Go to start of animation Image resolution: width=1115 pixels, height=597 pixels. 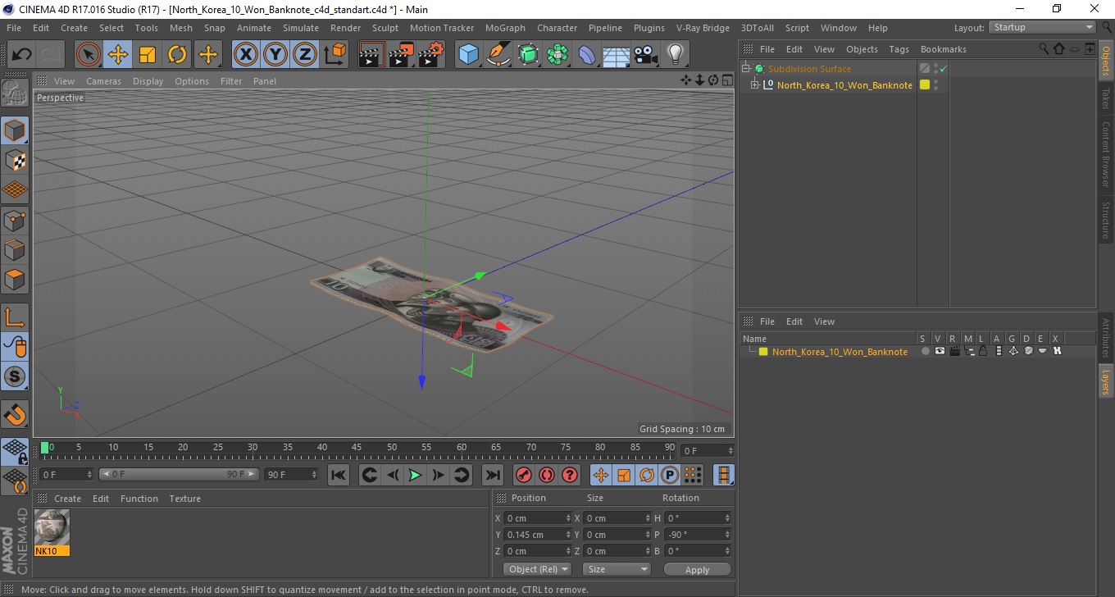coord(339,475)
